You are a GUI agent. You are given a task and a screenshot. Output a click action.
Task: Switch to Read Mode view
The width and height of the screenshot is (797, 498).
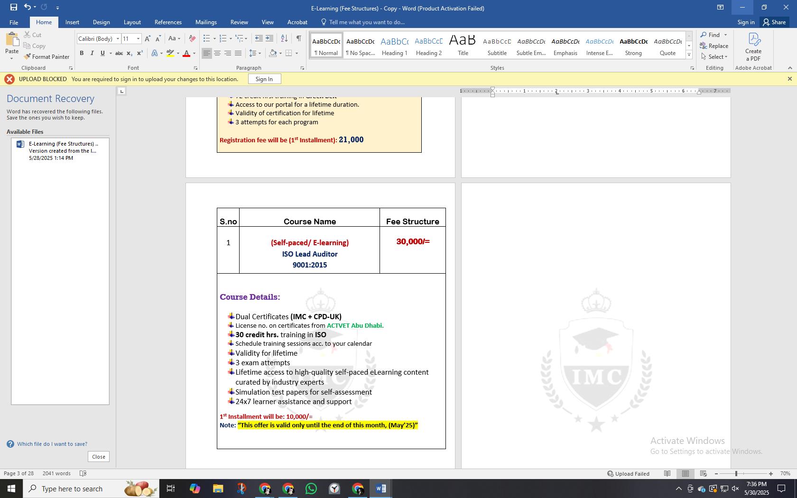(667, 473)
